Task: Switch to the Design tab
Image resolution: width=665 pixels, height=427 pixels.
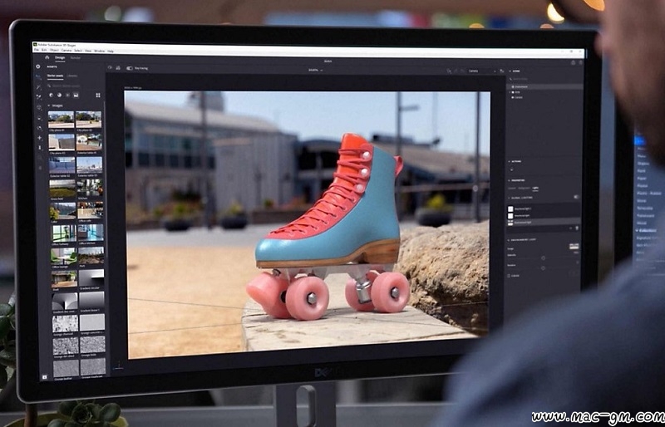Action: point(60,57)
